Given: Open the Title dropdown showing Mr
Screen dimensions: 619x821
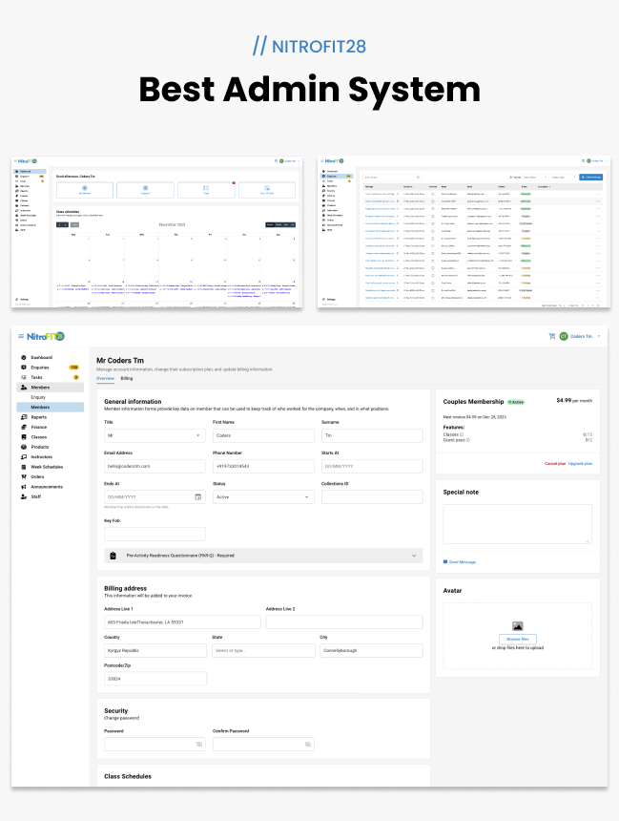Looking at the screenshot, I should pyautogui.click(x=155, y=435).
